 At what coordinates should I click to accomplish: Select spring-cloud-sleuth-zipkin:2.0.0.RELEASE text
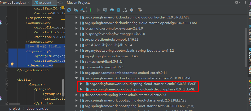coord(142,89)
